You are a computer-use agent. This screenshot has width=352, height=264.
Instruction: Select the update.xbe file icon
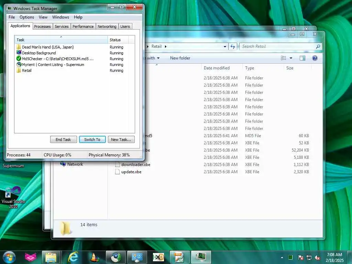[117, 172]
